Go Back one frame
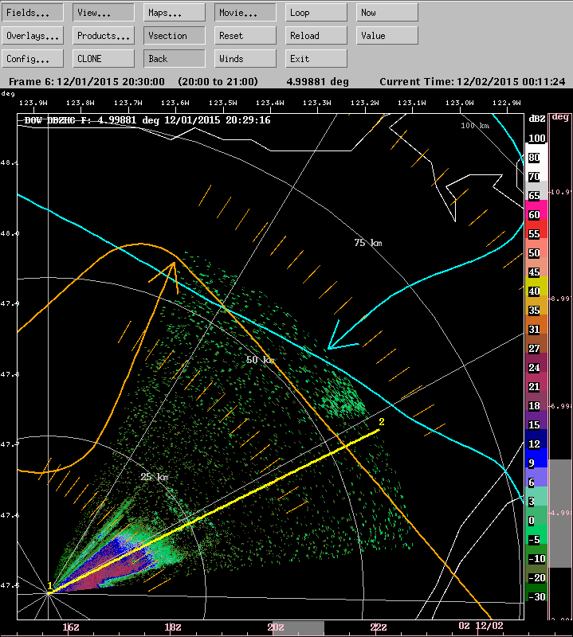This screenshot has height=637, width=573. [175, 59]
